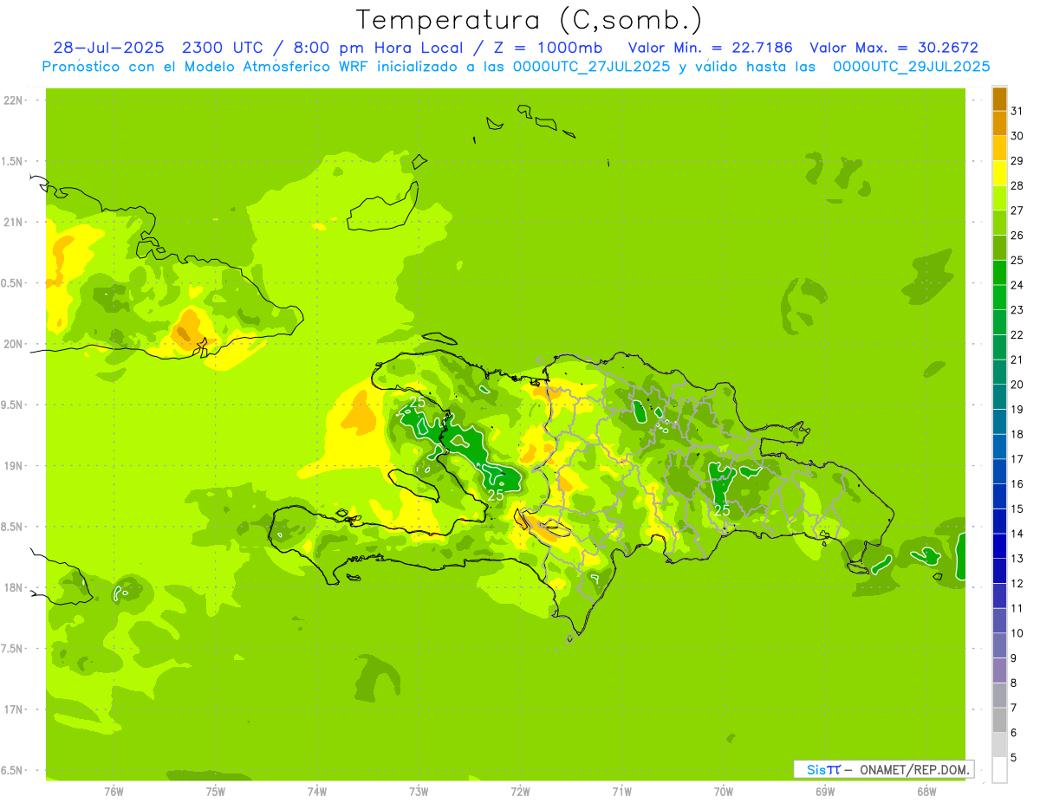
Task: Click the legend label "5"
Action: coord(1013,757)
